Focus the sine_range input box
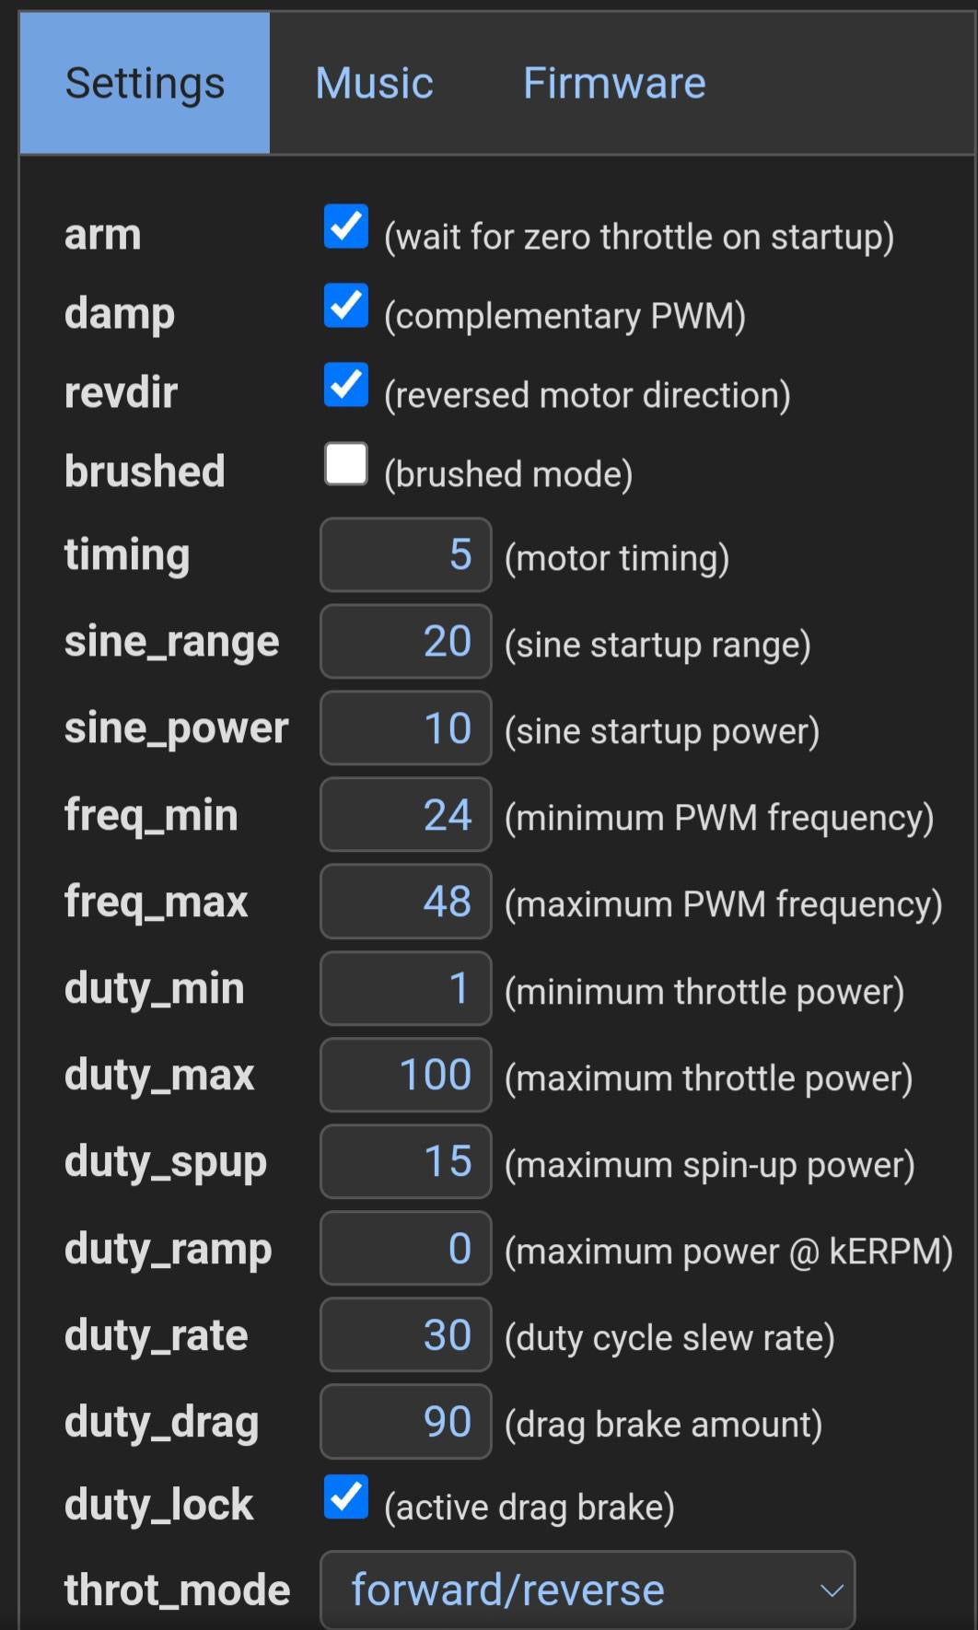 [x=405, y=641]
